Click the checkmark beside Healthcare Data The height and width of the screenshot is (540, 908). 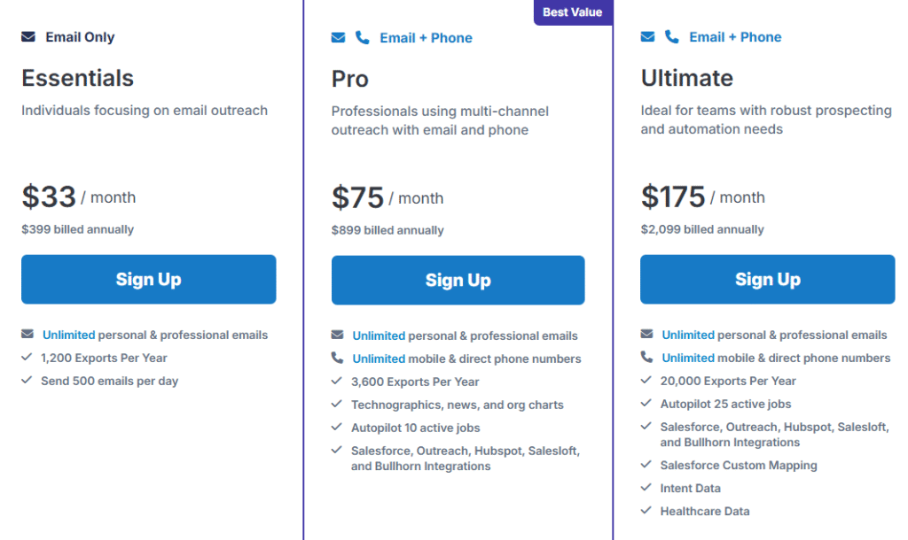coord(645,511)
